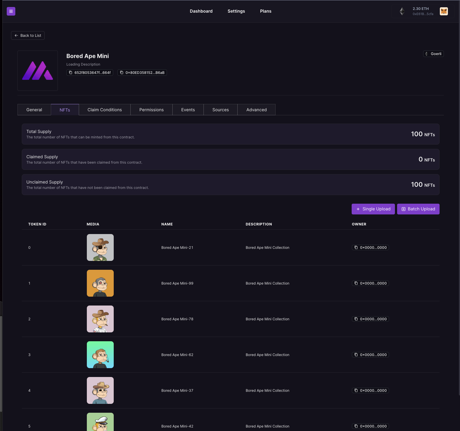Viewport: 460px width, 431px height.
Task: Click the Total Supply card
Action: [x=231, y=134]
